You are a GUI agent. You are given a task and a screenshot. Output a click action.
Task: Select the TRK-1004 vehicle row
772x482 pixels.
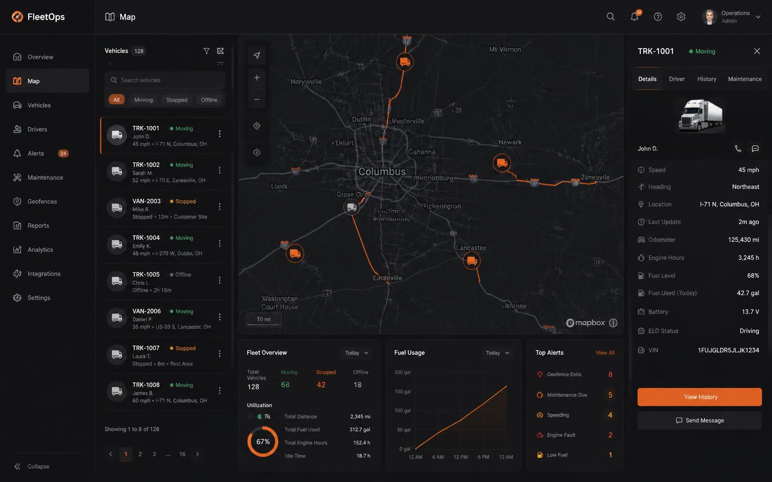click(164, 245)
